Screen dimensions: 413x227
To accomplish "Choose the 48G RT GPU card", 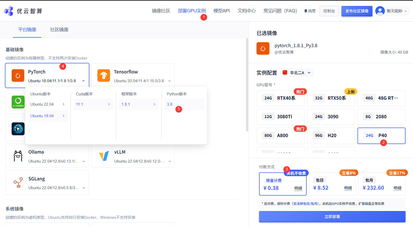I will pyautogui.click(x=381, y=98).
